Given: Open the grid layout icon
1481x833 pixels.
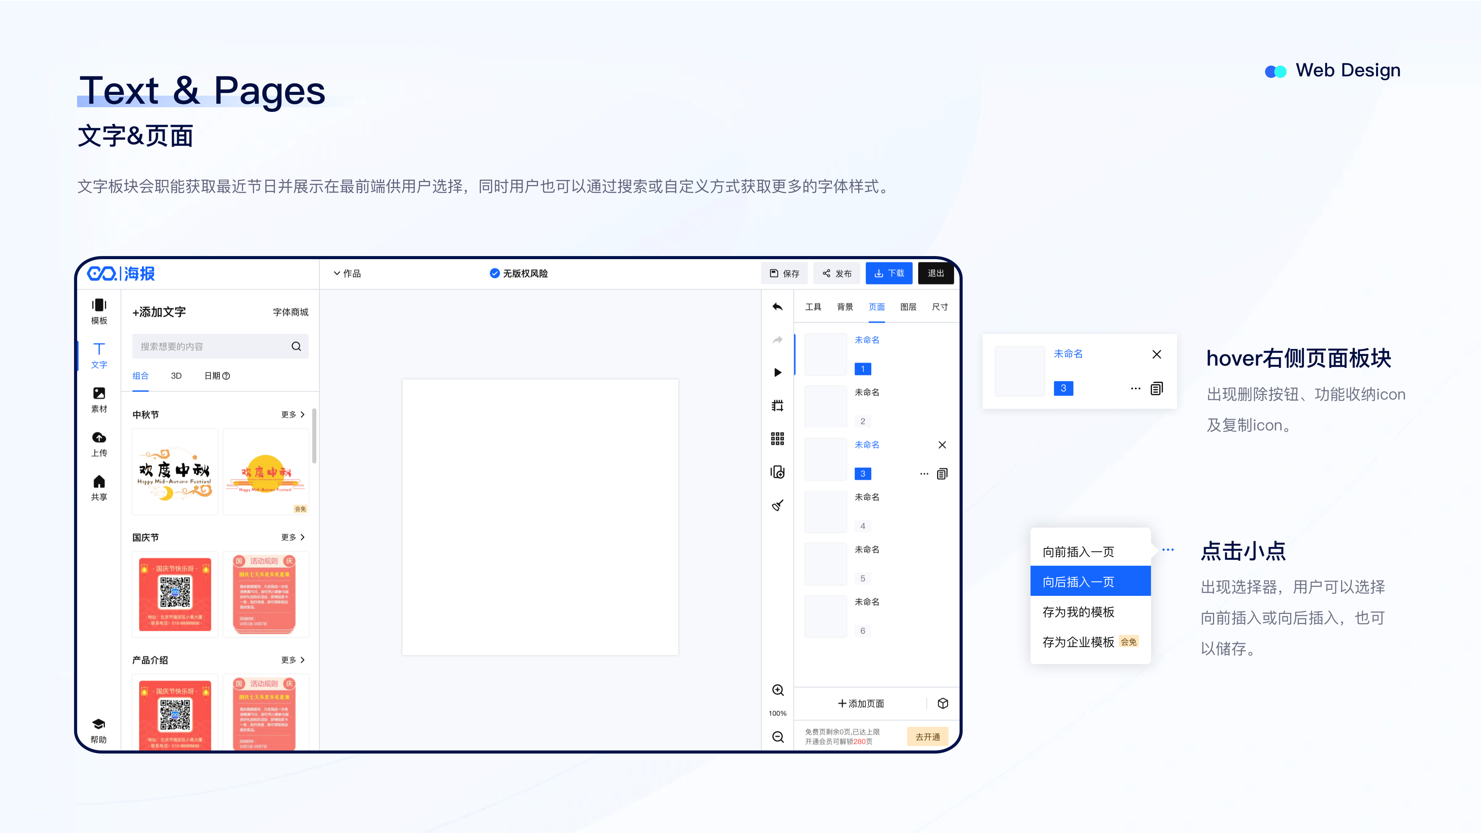Looking at the screenshot, I should 777,439.
